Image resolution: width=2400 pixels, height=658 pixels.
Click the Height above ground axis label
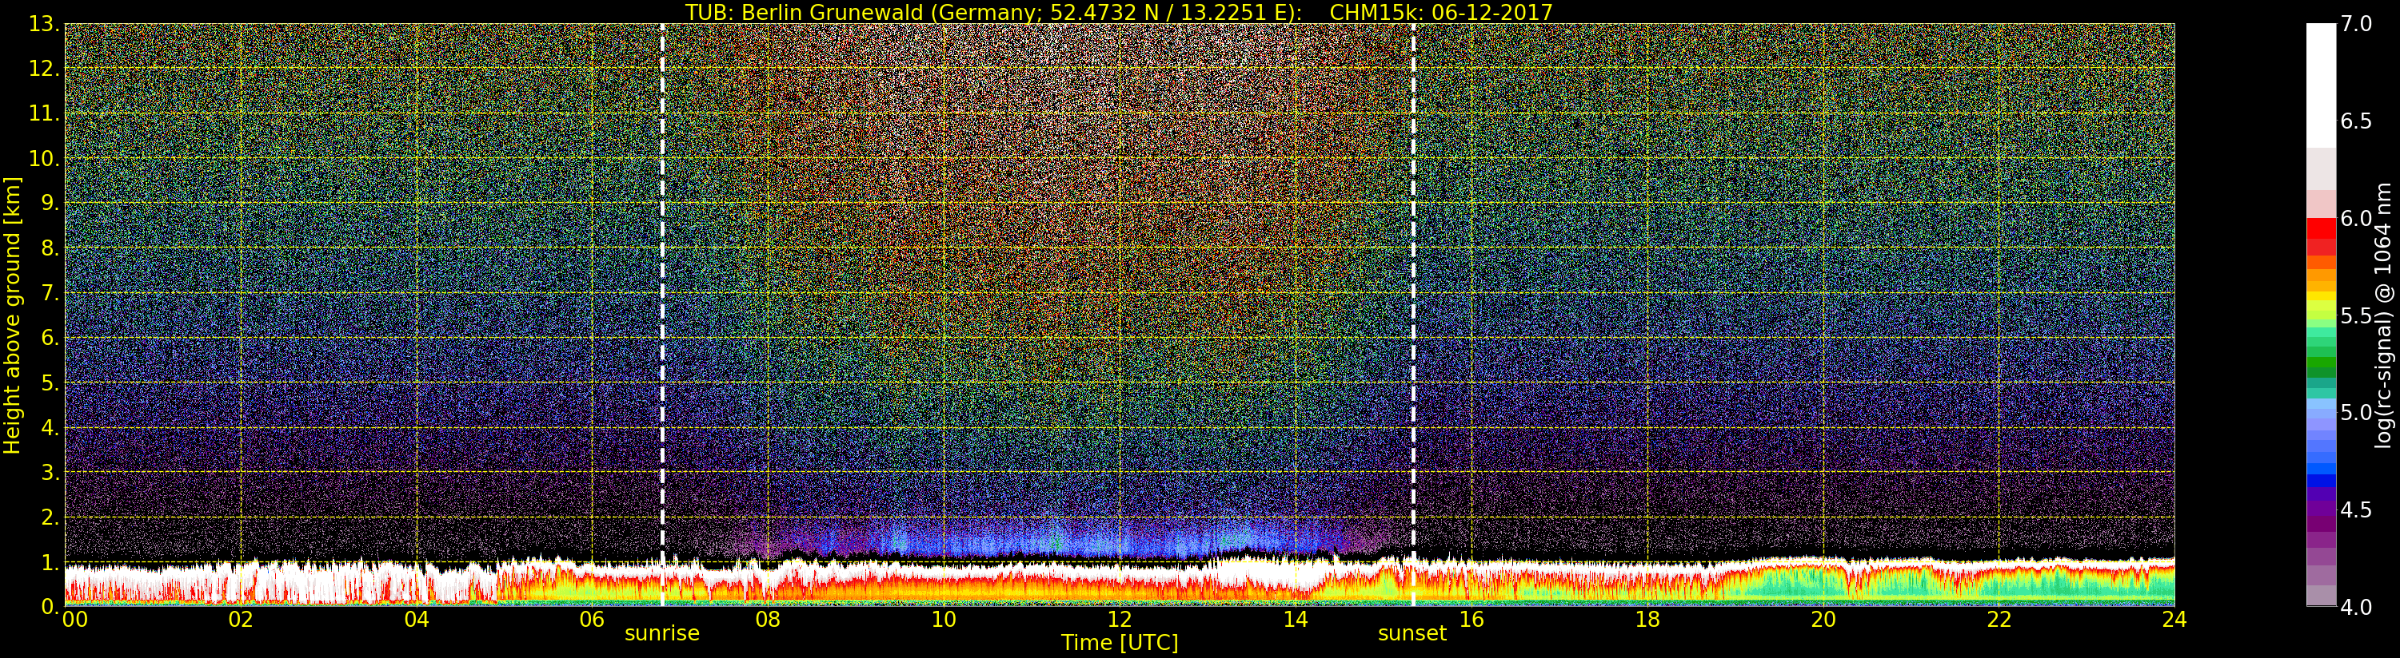(x=12, y=315)
